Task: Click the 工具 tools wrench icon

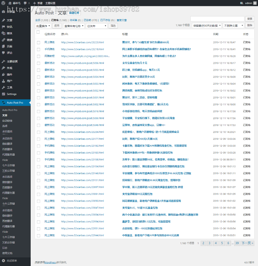Action: point(3,88)
